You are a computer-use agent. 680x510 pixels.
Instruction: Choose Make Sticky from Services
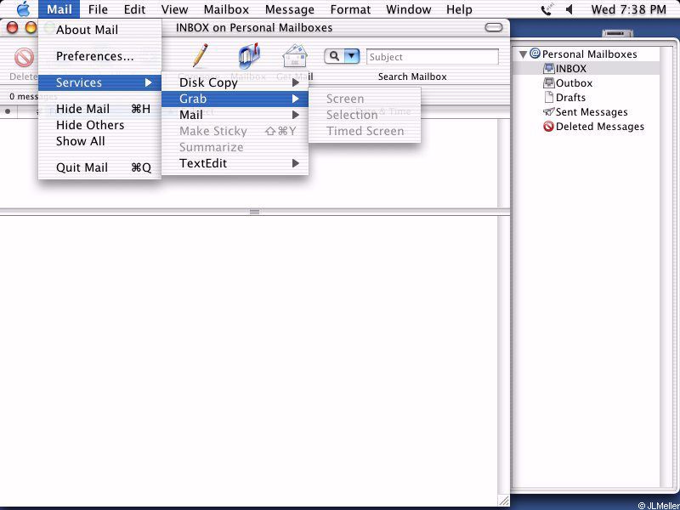pos(235,131)
